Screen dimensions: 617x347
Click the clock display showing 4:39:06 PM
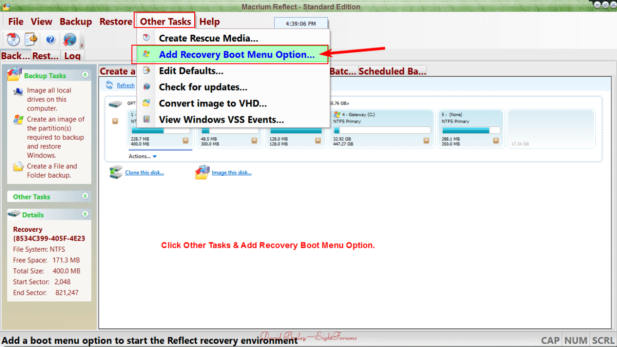point(301,24)
